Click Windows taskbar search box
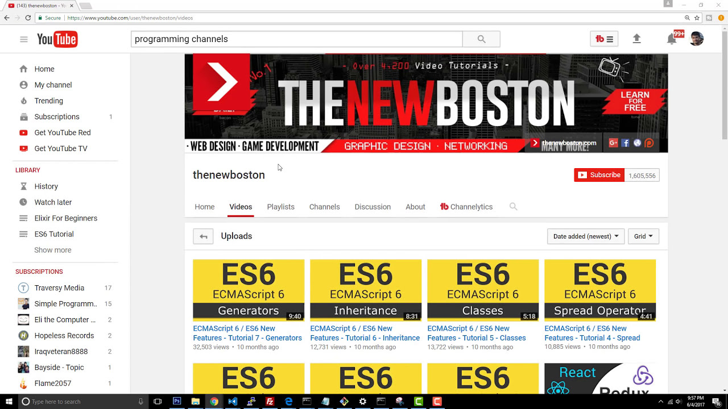Screen dimensions: 728x409 pyautogui.click(x=82, y=402)
